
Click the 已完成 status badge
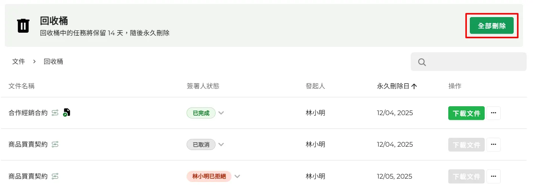pos(201,113)
